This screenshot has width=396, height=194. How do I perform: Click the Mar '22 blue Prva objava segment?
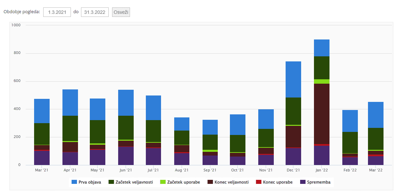tap(375, 115)
